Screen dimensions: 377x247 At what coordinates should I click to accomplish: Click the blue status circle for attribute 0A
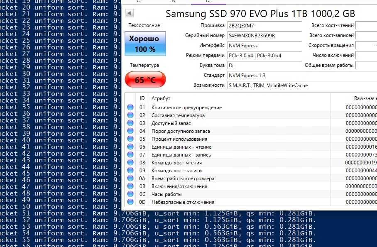click(x=130, y=178)
